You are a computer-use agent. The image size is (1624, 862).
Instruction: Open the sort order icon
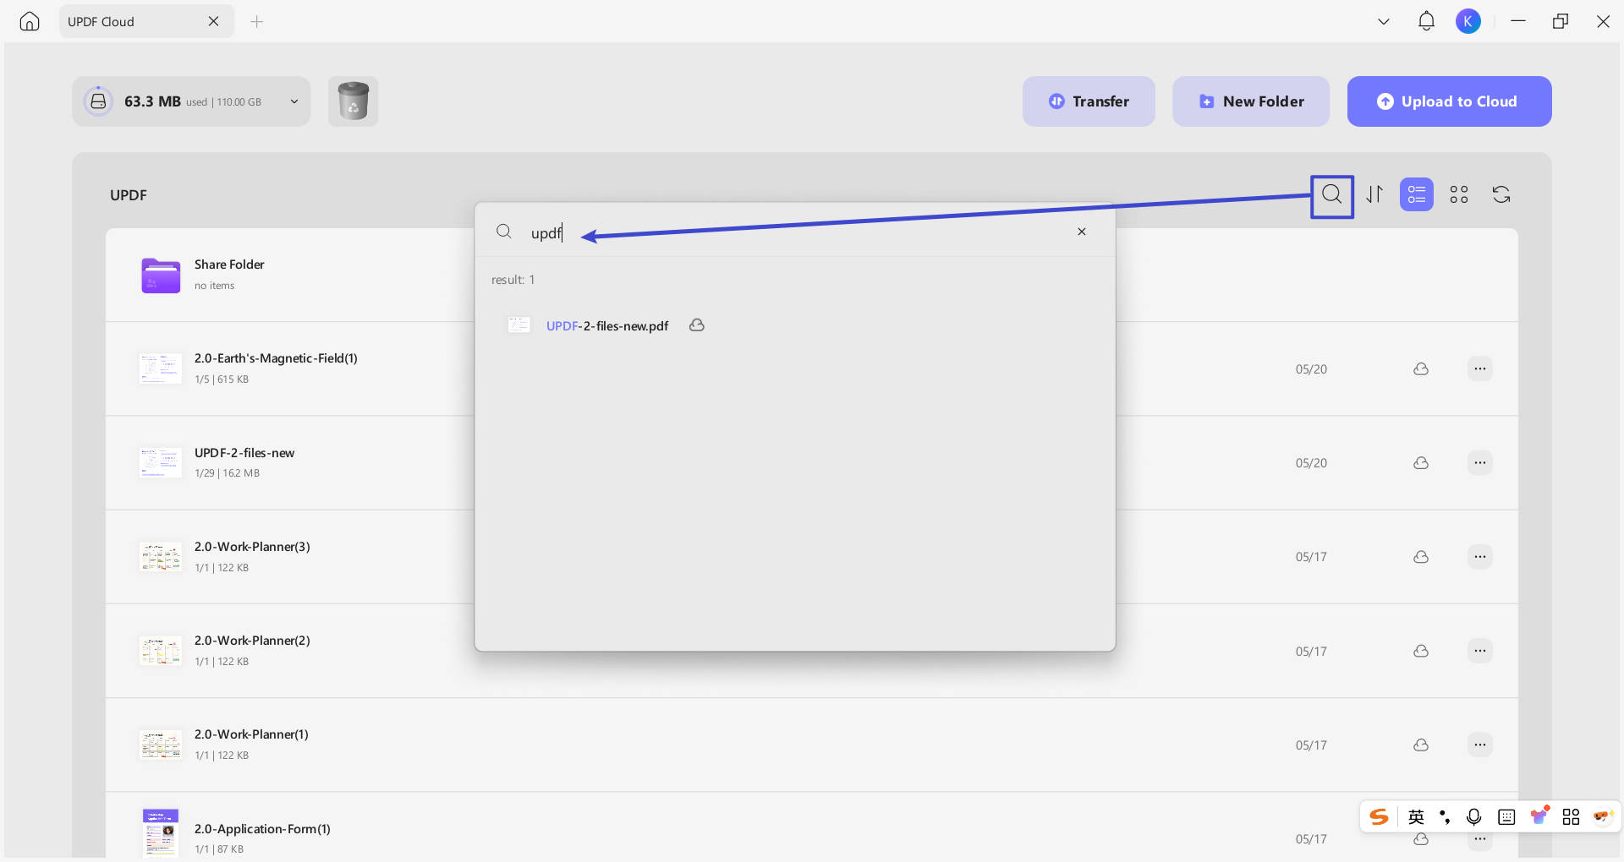[x=1374, y=194]
